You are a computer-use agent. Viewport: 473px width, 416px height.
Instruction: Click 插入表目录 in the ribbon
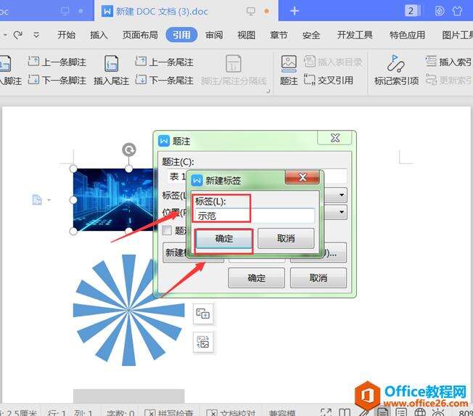pyautogui.click(x=333, y=62)
